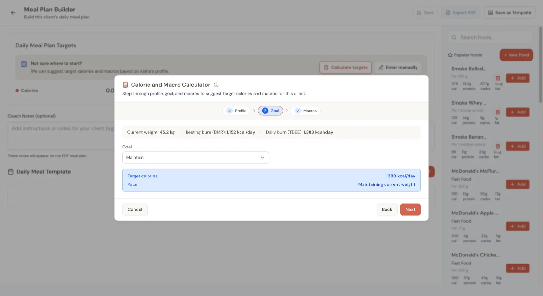Screen dimensions: 543x296
Task: Click Calculate targets button
Action: point(346,67)
